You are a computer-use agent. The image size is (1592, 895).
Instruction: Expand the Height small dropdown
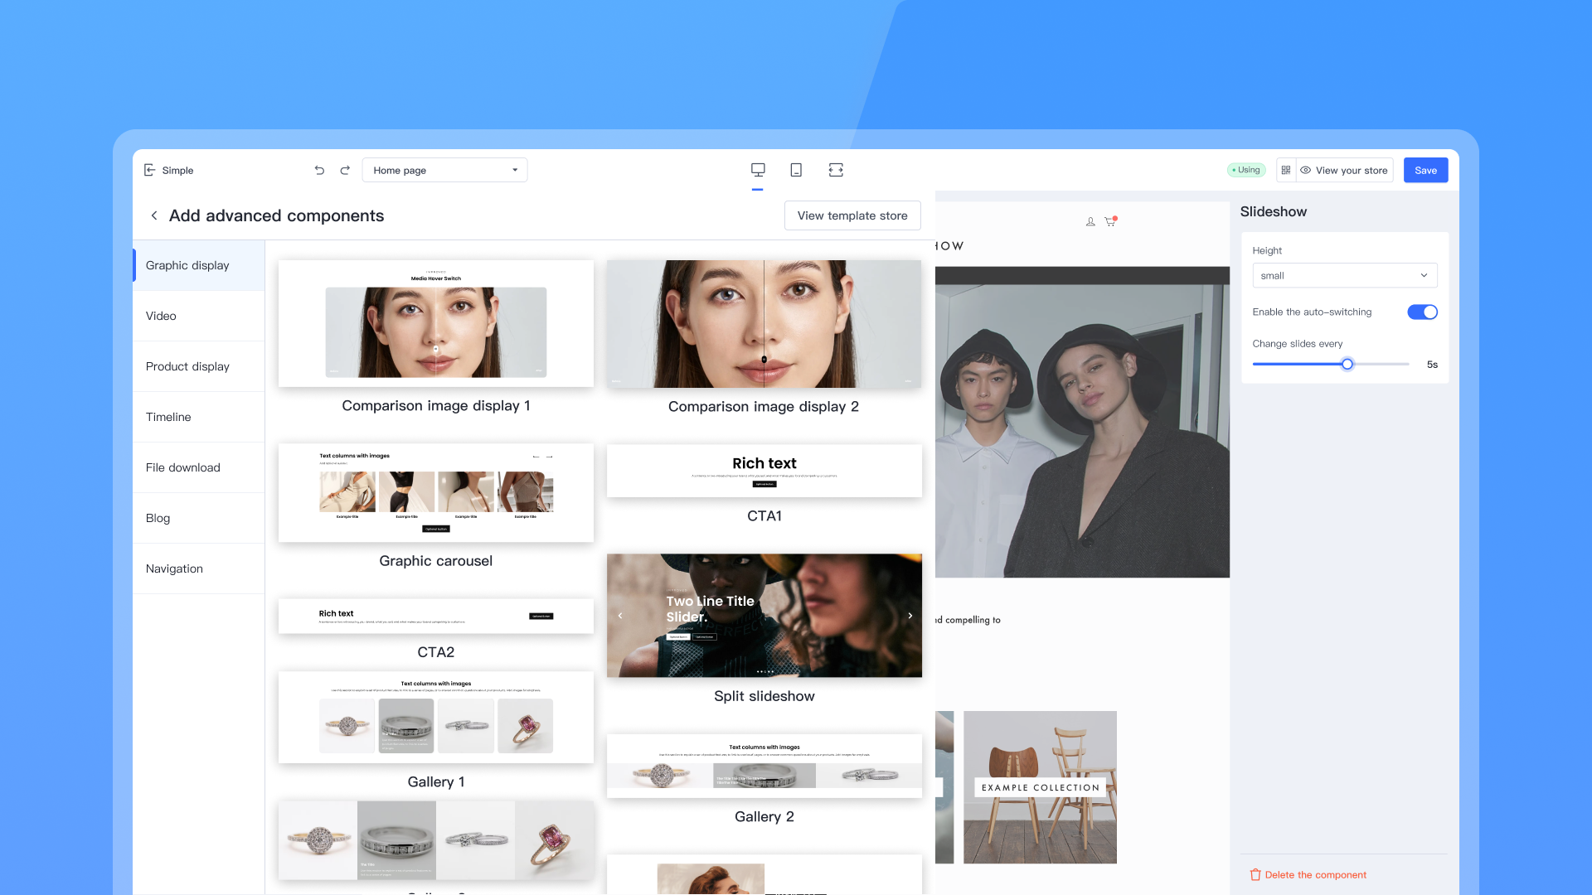[x=1344, y=276]
